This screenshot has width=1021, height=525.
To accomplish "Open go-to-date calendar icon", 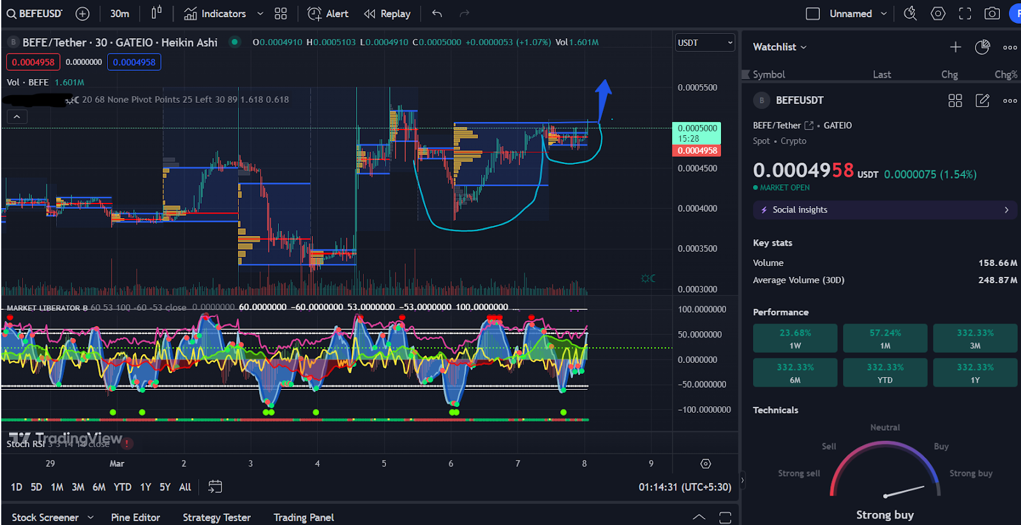I will tap(215, 487).
